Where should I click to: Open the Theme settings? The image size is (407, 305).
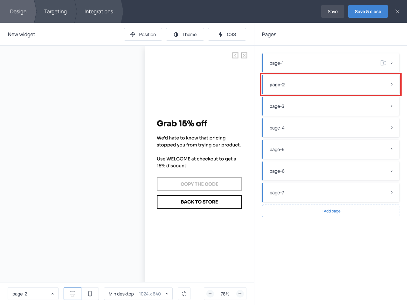[185, 34]
